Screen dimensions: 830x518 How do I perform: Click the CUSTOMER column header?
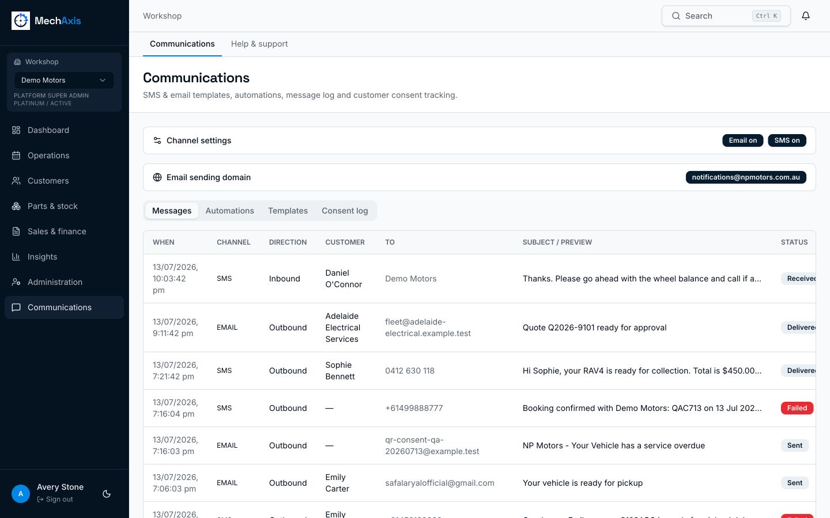pyautogui.click(x=345, y=242)
